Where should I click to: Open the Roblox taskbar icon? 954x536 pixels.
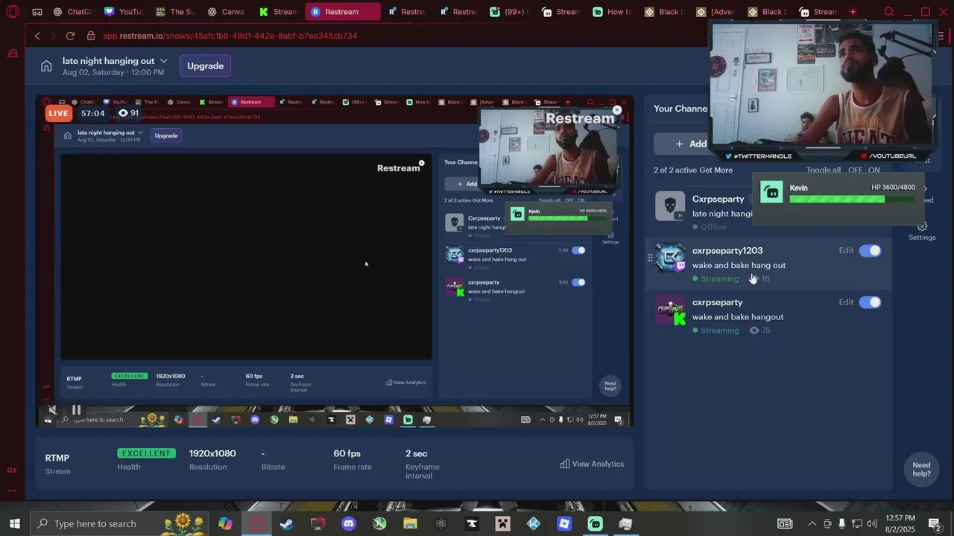pyautogui.click(x=564, y=523)
